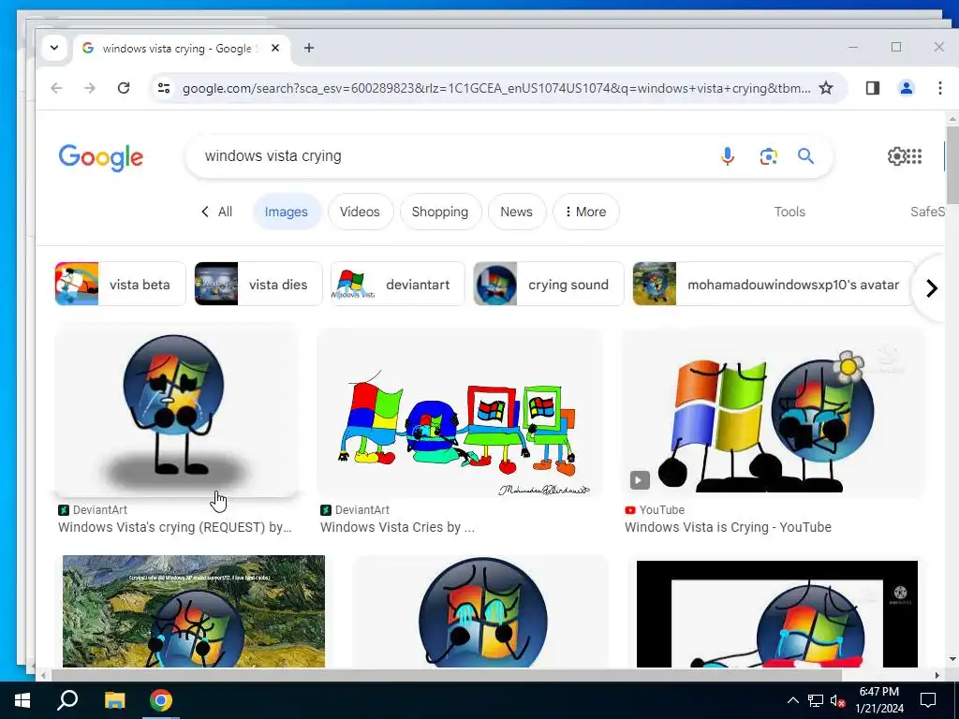The height and width of the screenshot is (719, 959).
Task: Open 'Windows Vista is Crying - YouTube' link
Action: (728, 527)
